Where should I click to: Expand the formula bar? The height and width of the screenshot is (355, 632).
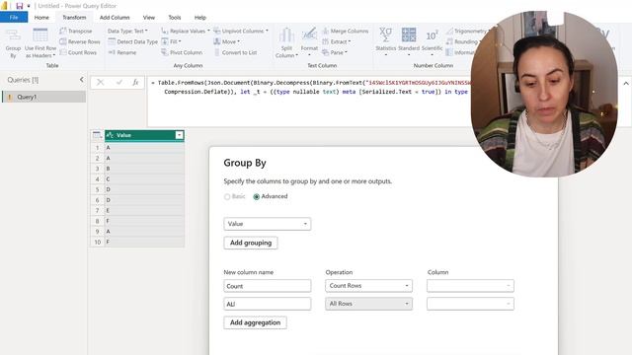click(x=625, y=84)
